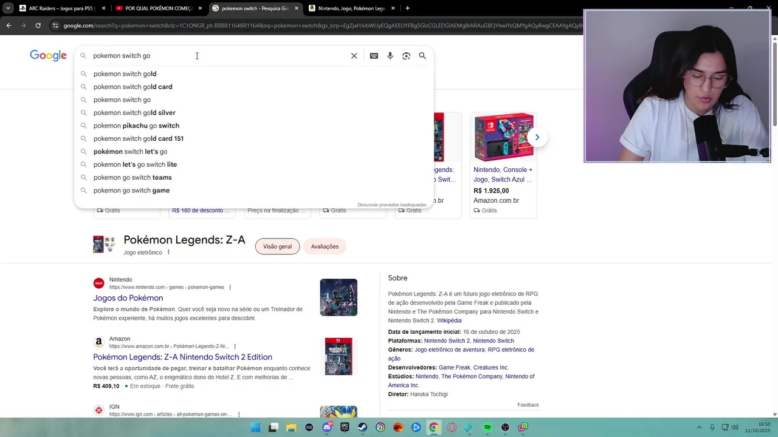Viewport: 778px width, 437px height.
Task: Choose suggestion 'pokémon switch let's go'
Action: coord(254,152)
